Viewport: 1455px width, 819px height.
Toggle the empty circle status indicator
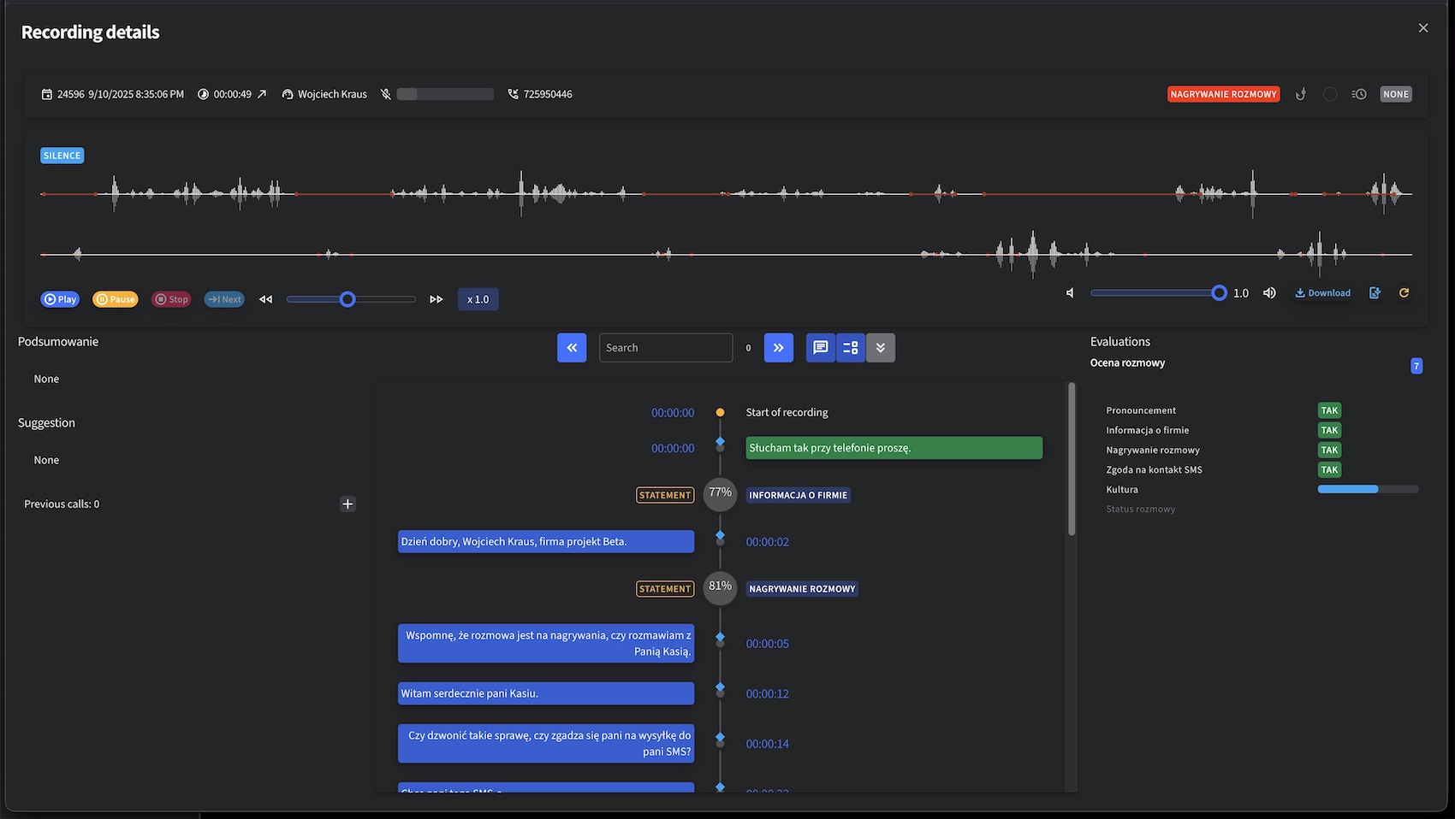coord(1330,94)
